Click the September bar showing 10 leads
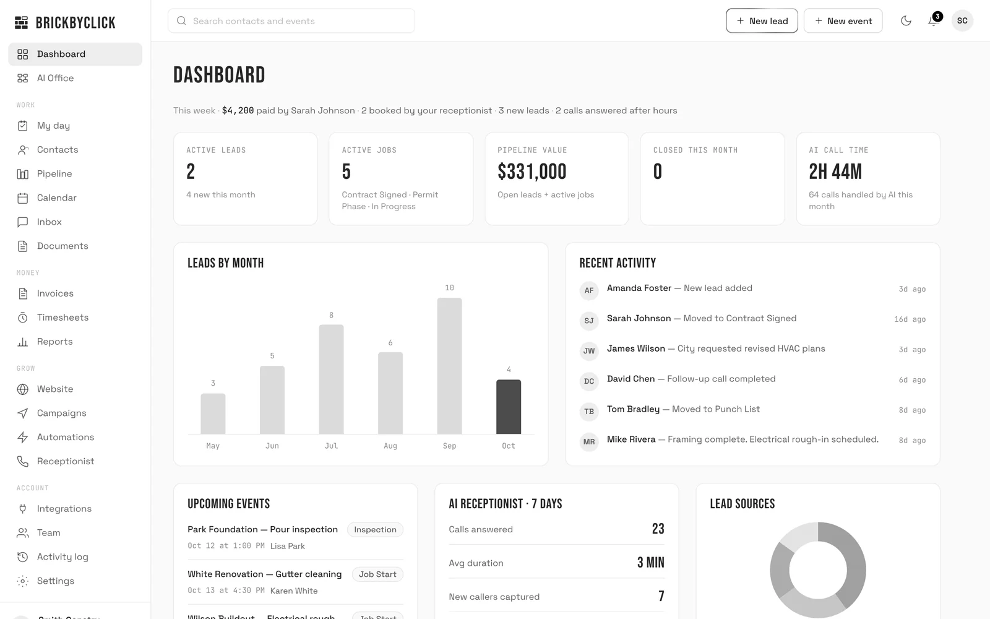This screenshot has height=619, width=990. pyautogui.click(x=449, y=366)
